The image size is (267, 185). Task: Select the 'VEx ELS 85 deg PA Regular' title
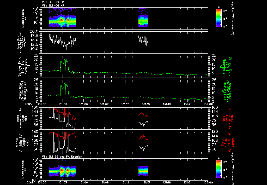[x=62, y=157]
